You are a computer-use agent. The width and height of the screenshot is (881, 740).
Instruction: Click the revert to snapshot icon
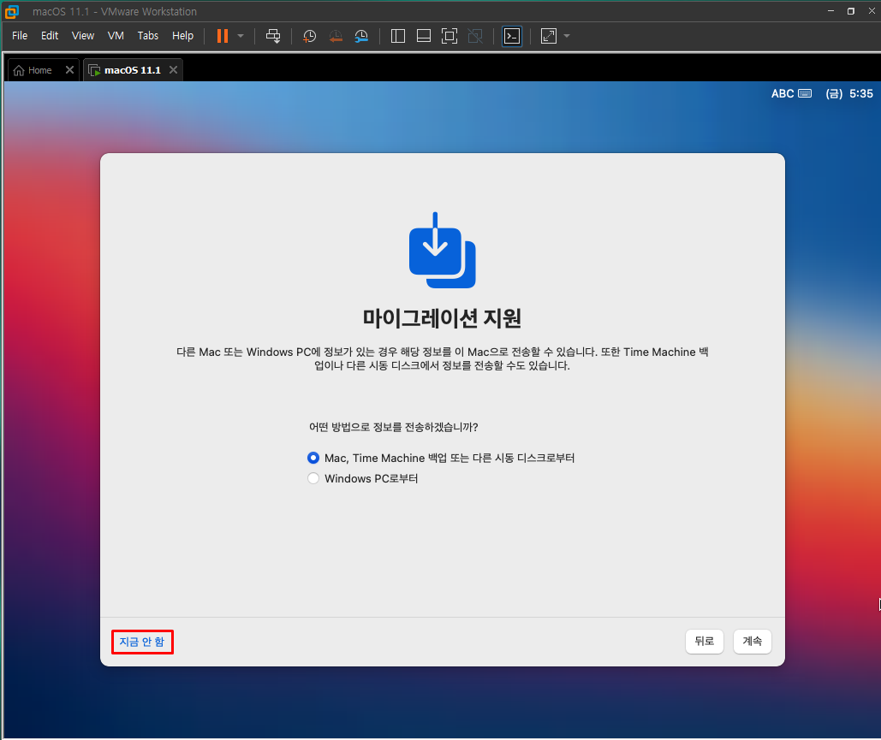336,36
